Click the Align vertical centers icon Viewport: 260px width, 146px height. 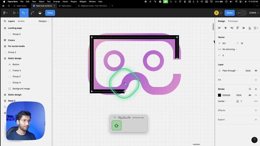click(x=244, y=28)
